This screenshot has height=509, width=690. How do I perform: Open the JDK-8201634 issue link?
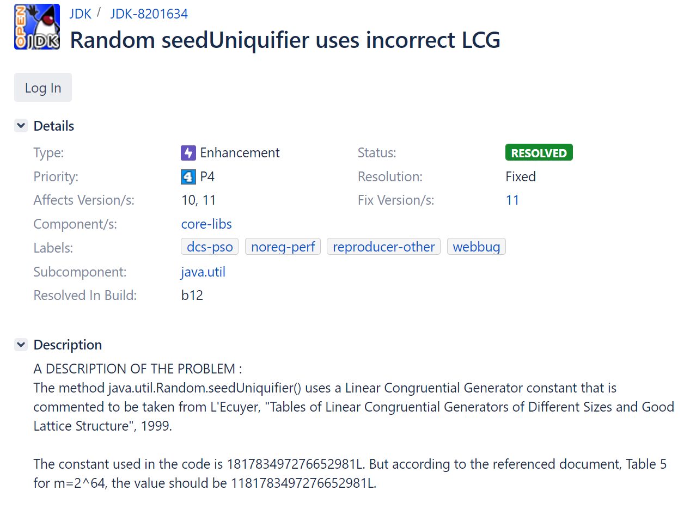pyautogui.click(x=149, y=14)
